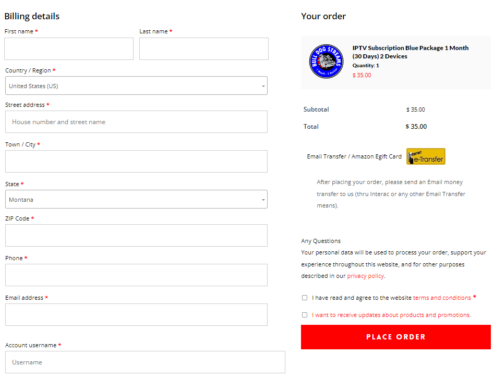Focus the Street address field
The height and width of the screenshot is (378, 494).
[136, 122]
